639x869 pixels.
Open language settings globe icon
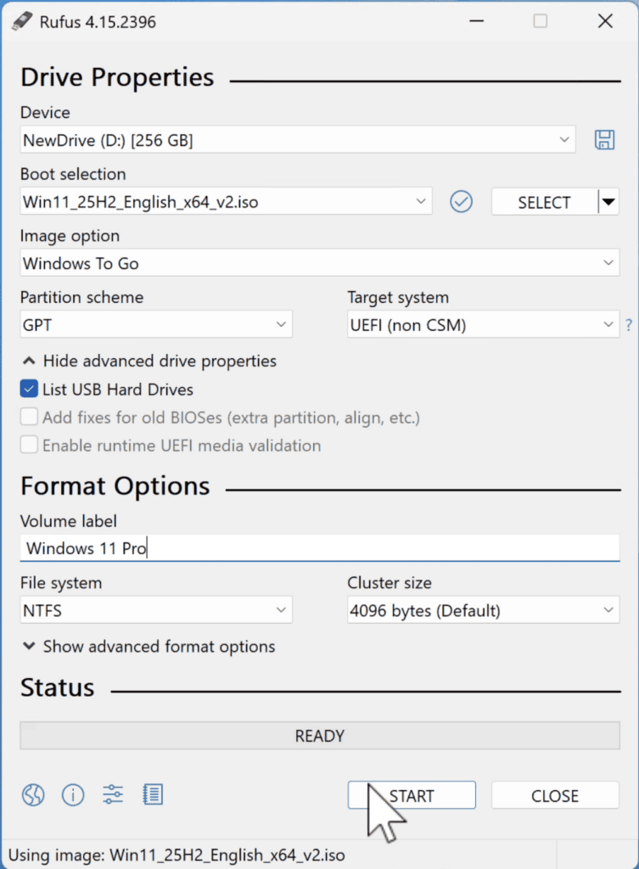33,794
